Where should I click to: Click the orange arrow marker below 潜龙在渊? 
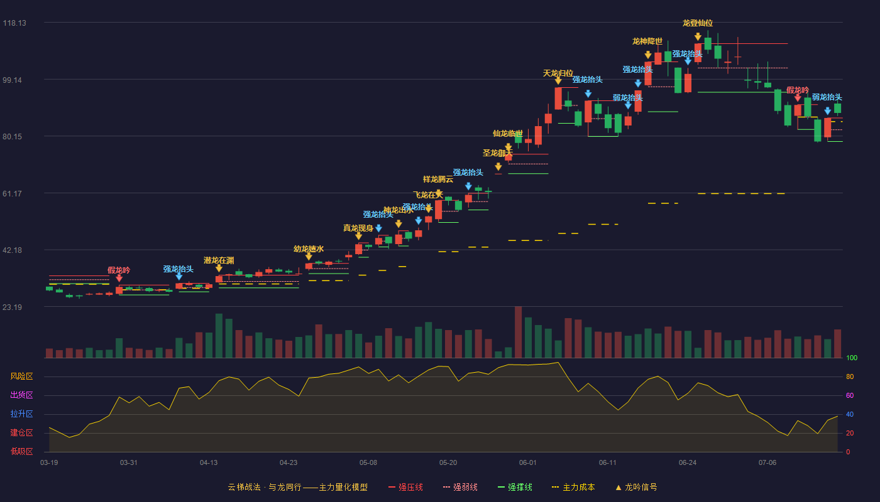[x=219, y=269]
